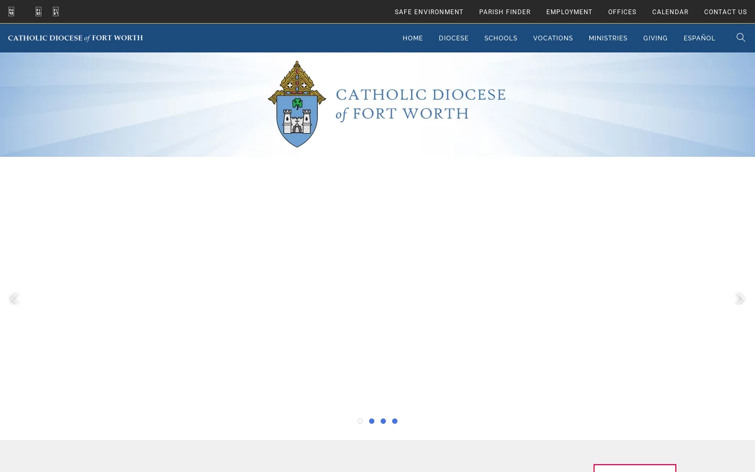Screen dimensions: 755x472
Task: Open the Contact Us link
Action: [726, 12]
